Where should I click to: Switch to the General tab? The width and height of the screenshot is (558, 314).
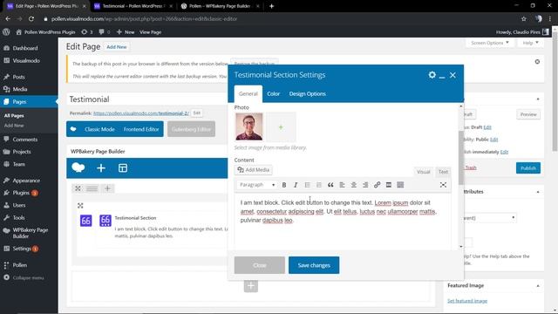tap(248, 93)
